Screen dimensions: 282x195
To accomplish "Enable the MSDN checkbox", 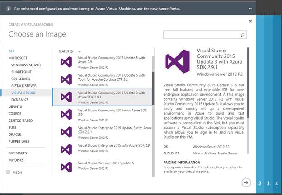I will point(8,172).
